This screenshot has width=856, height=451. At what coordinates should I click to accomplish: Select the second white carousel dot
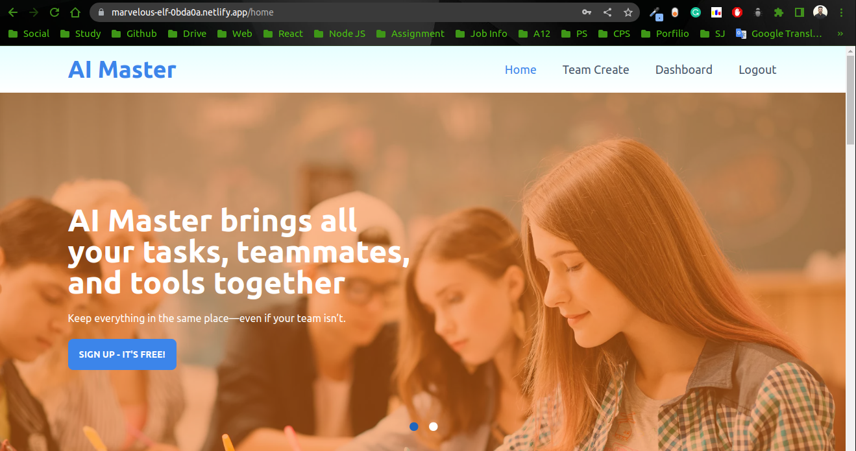pos(434,426)
